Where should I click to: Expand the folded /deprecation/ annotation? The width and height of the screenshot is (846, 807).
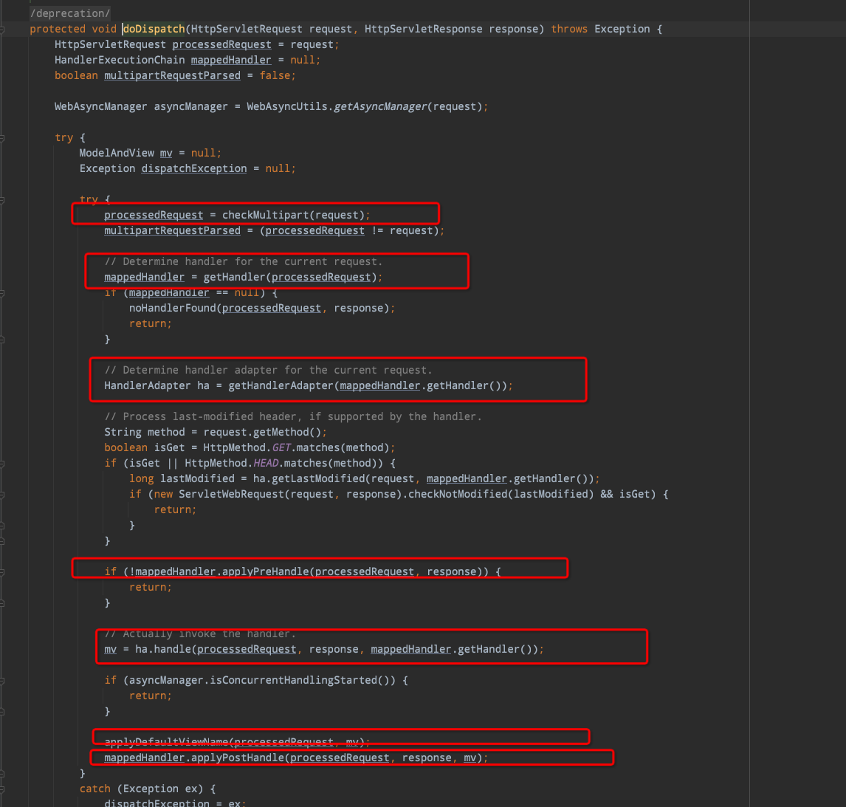70,13
